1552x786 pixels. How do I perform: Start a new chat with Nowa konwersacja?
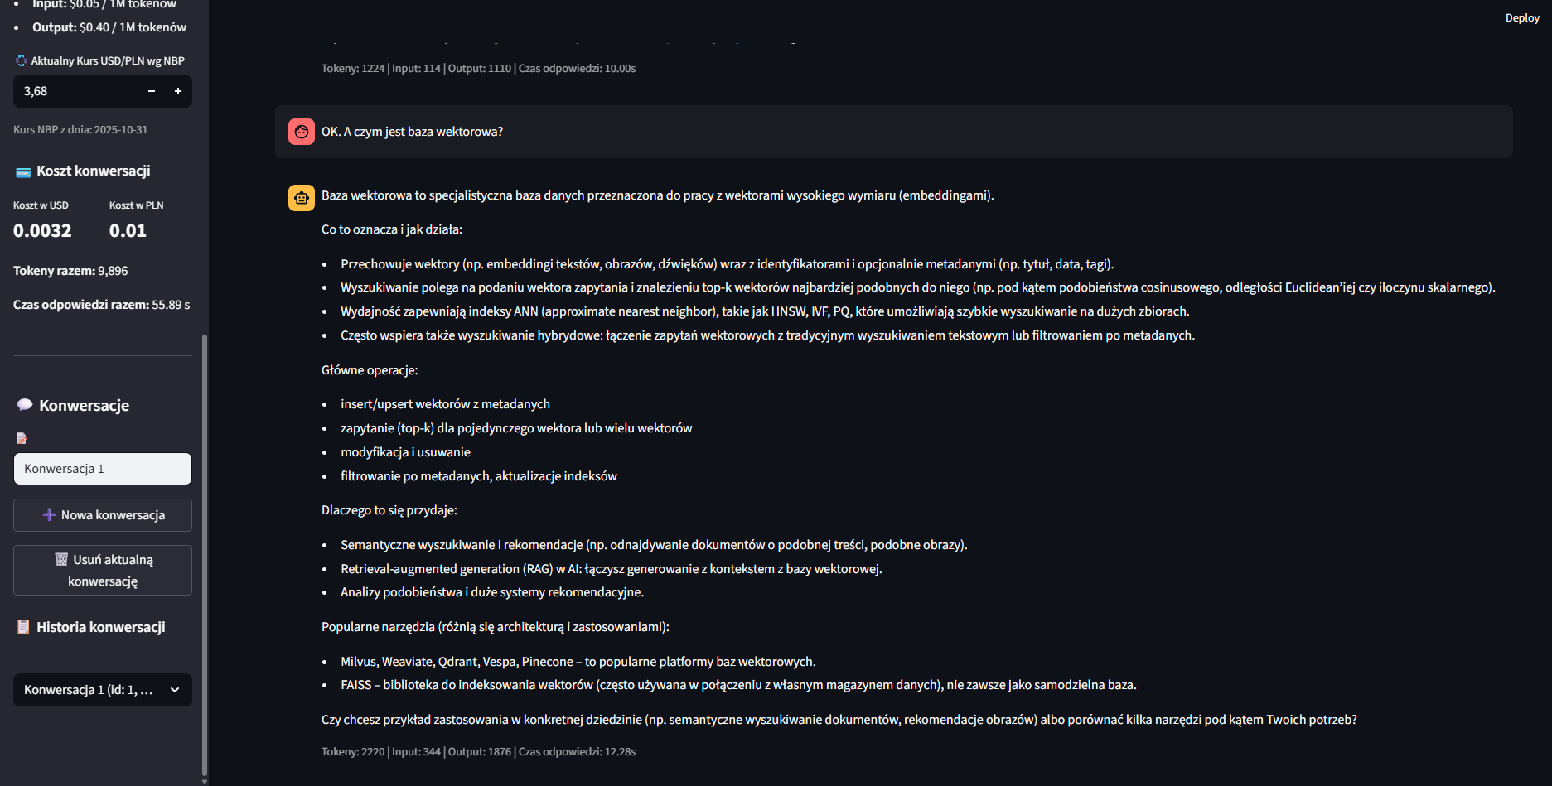[103, 515]
